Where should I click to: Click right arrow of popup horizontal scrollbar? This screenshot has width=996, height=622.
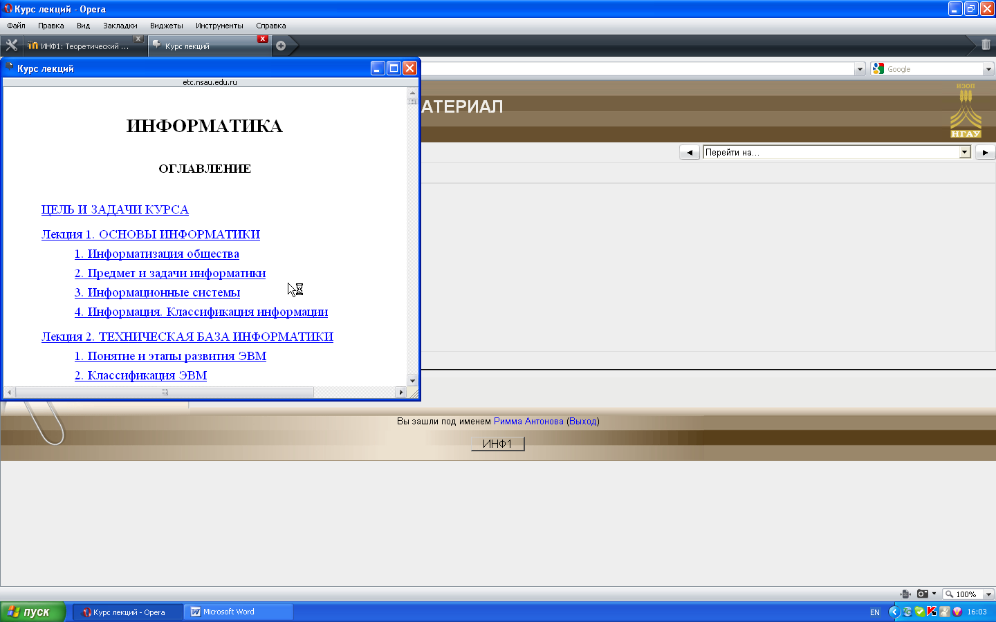pos(400,392)
